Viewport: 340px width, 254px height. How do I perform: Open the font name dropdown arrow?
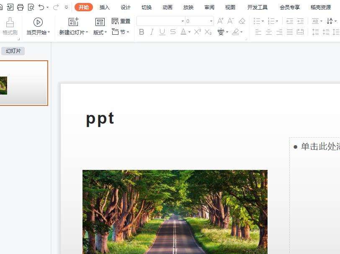(x=183, y=21)
